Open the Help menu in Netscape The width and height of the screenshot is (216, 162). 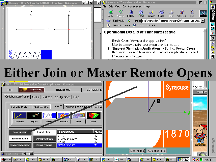point(147,6)
